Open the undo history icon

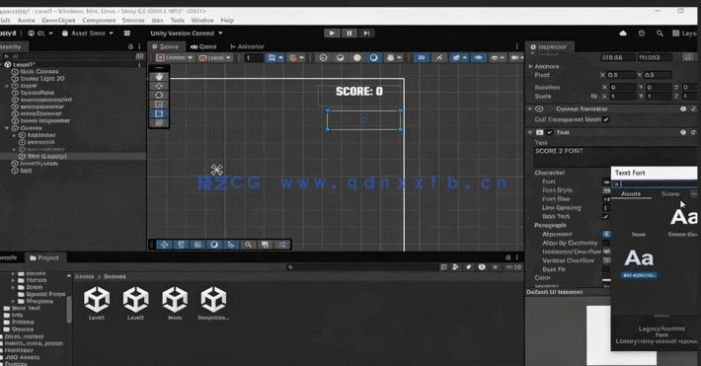click(642, 34)
